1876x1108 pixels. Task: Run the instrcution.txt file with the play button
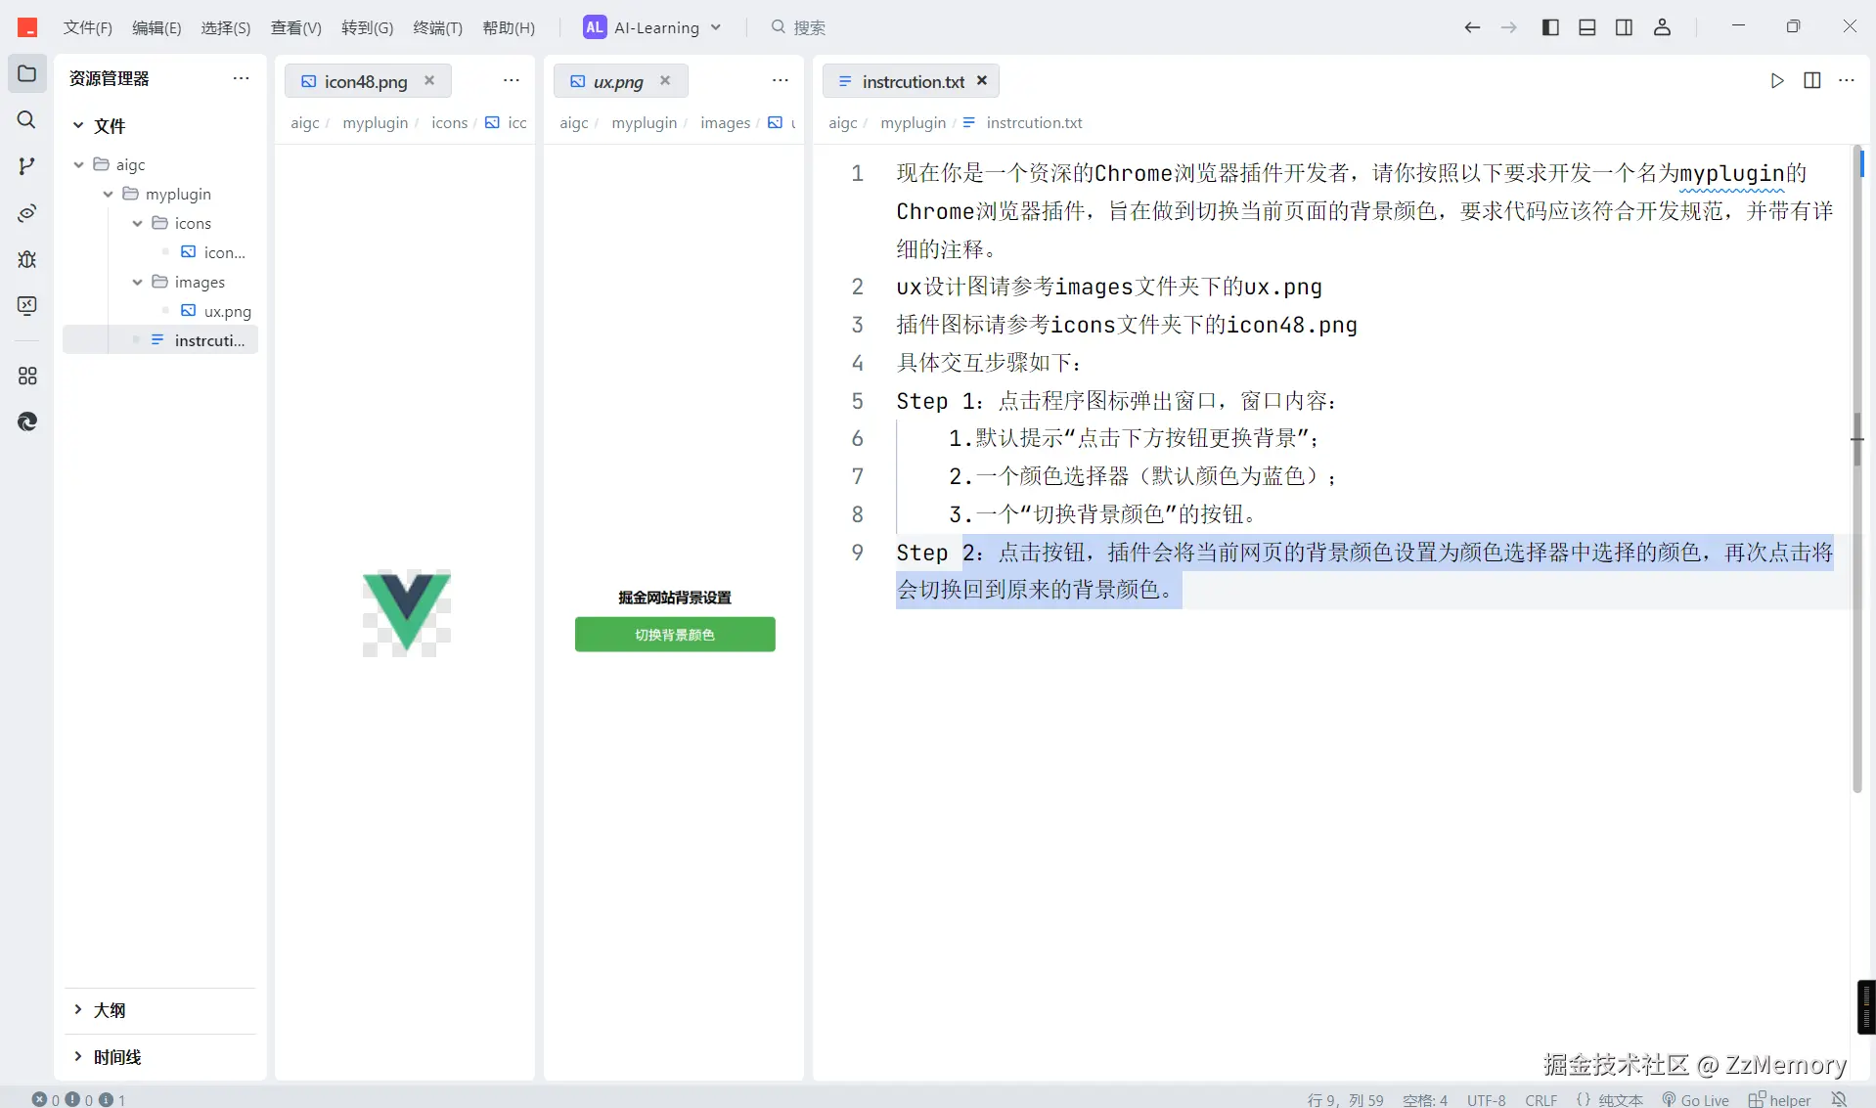[x=1777, y=81]
